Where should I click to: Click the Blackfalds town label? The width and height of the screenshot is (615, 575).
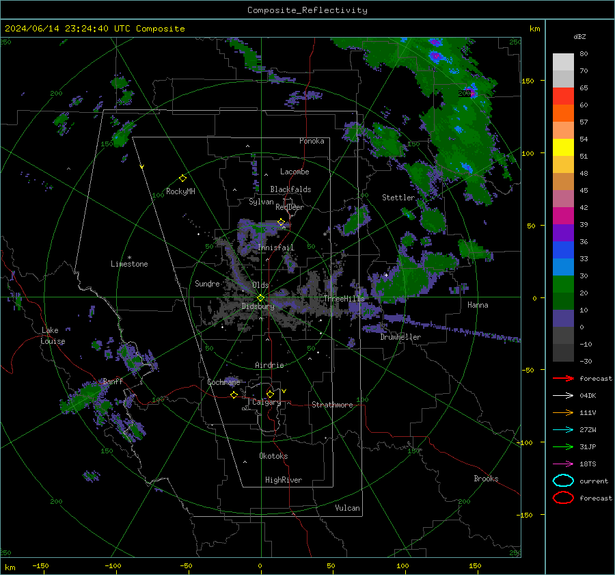pyautogui.click(x=290, y=189)
